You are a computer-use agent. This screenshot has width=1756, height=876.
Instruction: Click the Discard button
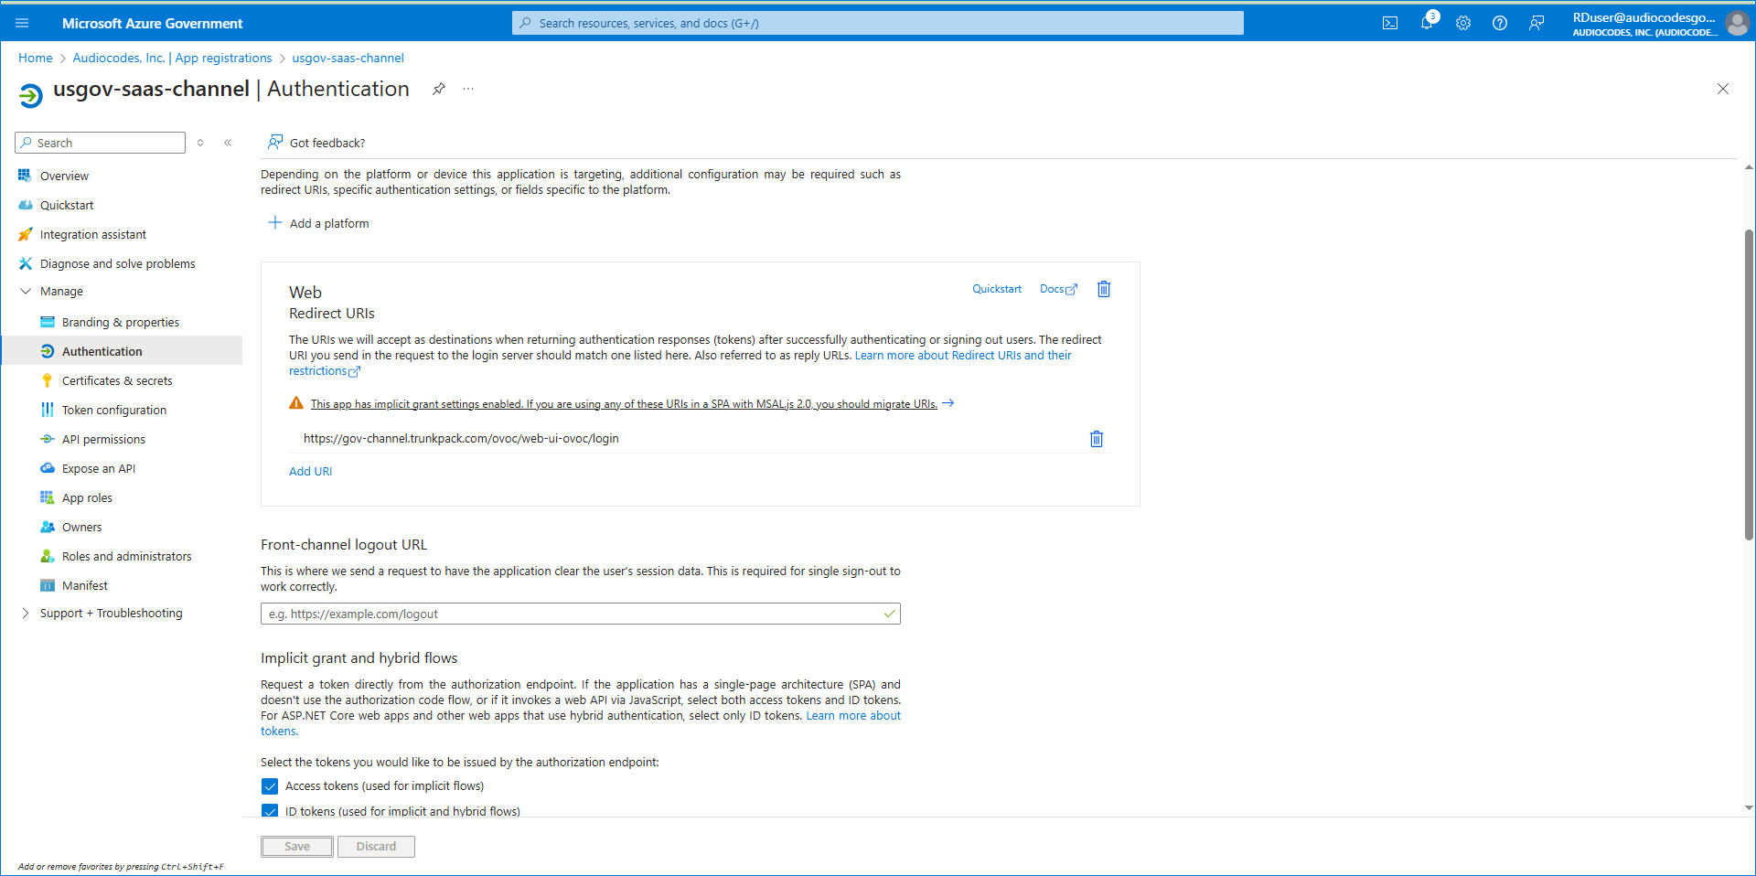376,847
